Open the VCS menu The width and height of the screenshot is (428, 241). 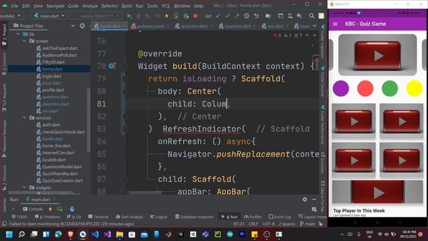pos(165,6)
